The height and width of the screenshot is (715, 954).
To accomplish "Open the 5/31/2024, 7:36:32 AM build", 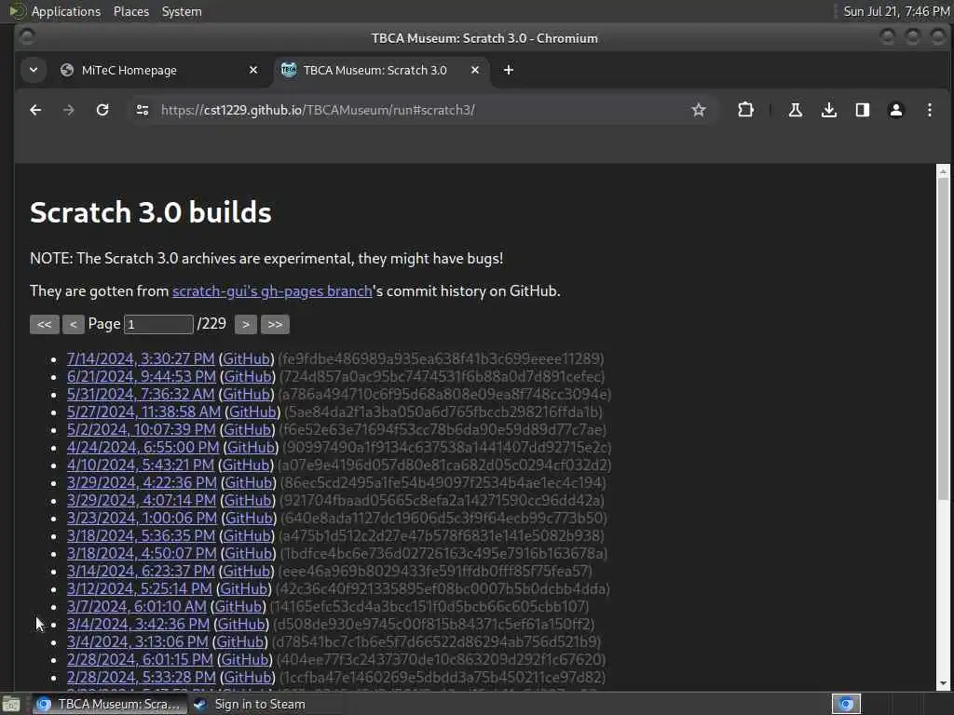I will (141, 394).
